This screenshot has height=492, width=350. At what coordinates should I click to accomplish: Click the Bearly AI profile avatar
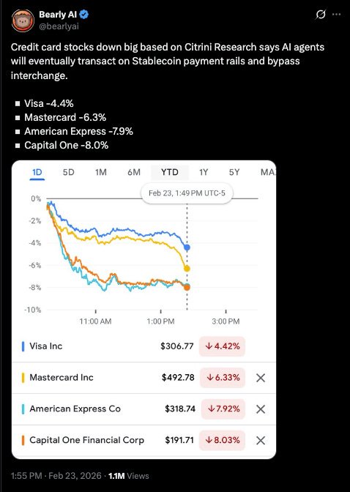coord(23,20)
